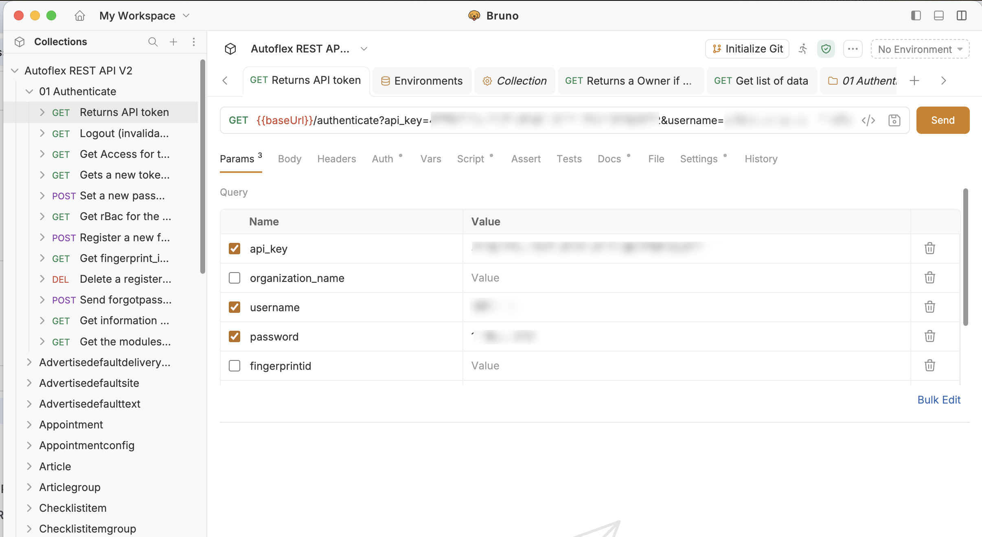This screenshot has height=537, width=982.
Task: Switch to the Environments tab
Action: click(422, 81)
